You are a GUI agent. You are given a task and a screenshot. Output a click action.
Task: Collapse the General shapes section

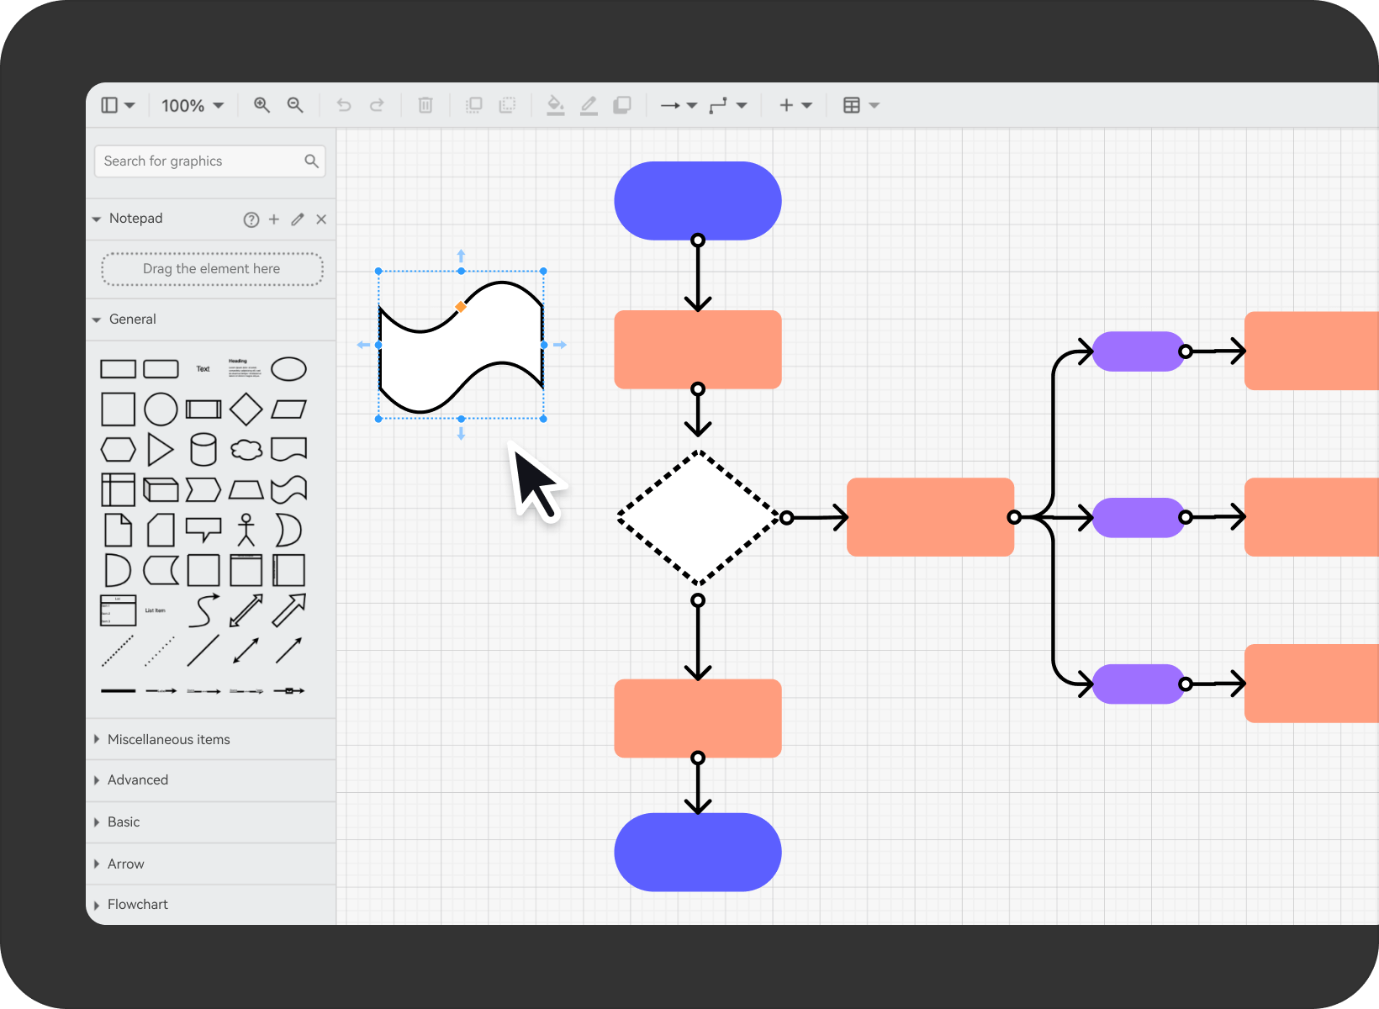132,320
